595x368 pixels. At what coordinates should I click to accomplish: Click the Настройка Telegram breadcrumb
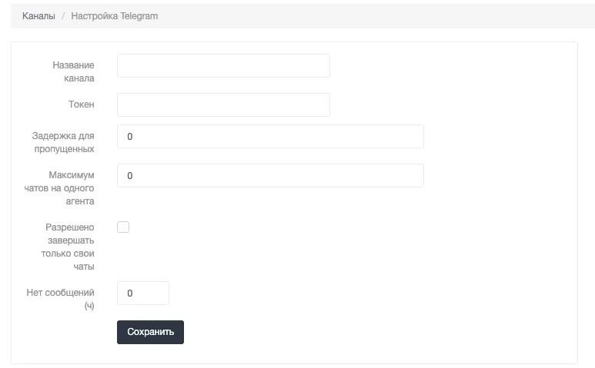tap(114, 15)
